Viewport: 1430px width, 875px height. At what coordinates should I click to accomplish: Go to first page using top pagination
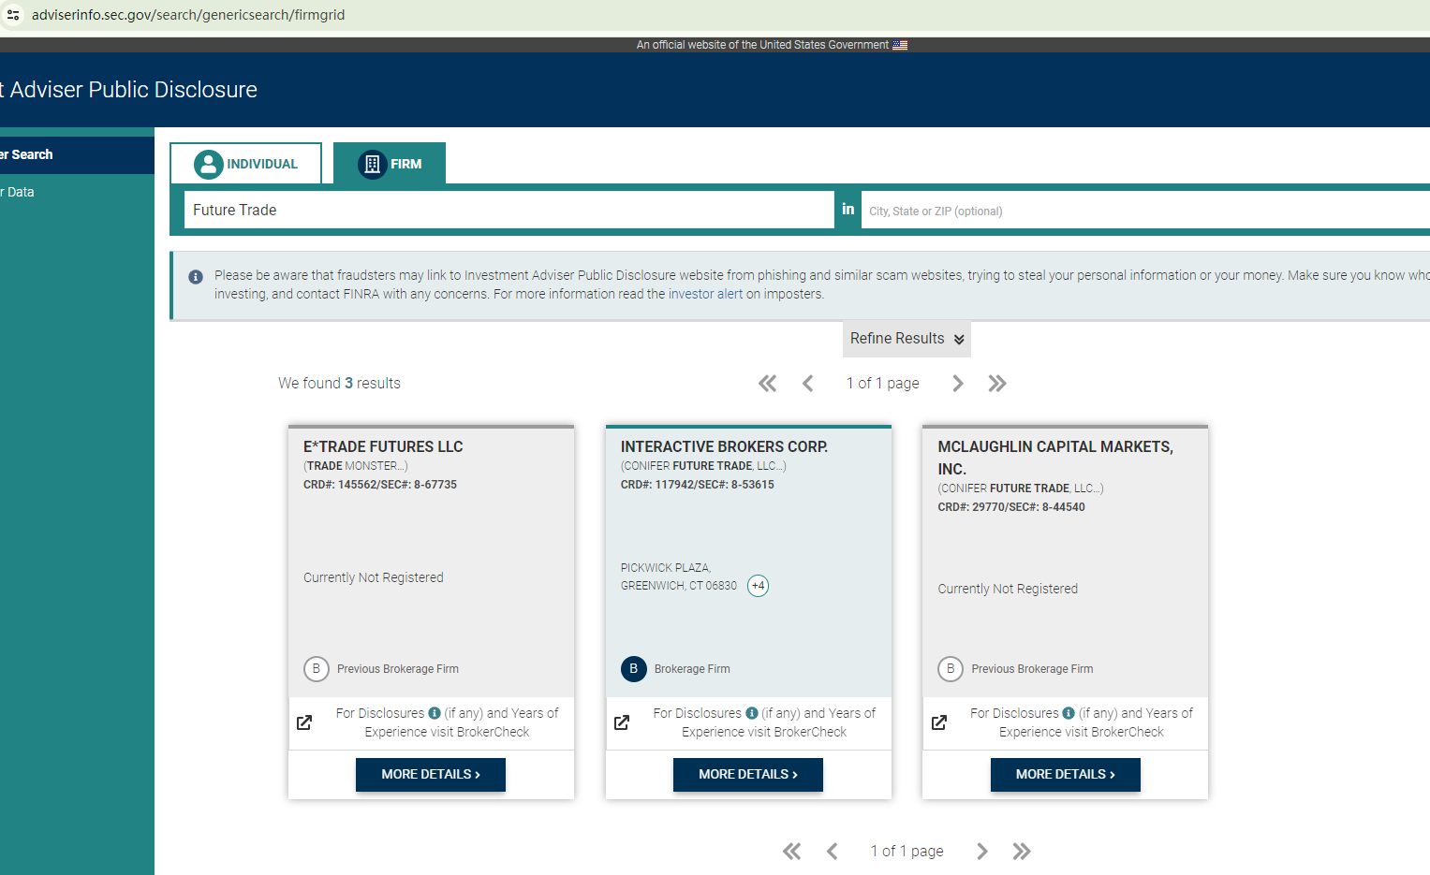[x=768, y=384]
